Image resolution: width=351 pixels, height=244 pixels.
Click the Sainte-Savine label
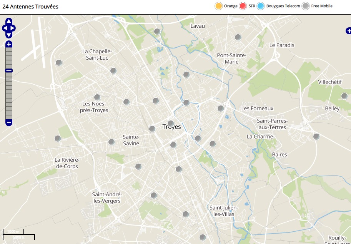[131, 140]
